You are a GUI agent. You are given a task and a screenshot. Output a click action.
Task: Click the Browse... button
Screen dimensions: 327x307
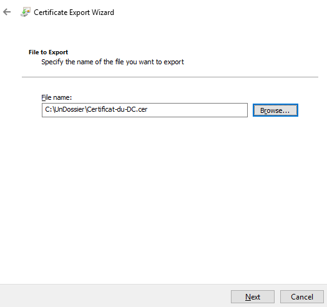click(275, 110)
